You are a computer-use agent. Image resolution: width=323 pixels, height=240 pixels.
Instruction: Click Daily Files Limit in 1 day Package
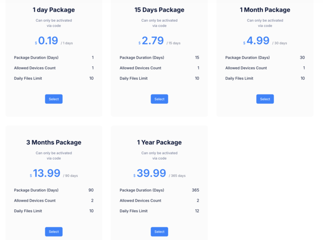click(x=28, y=78)
